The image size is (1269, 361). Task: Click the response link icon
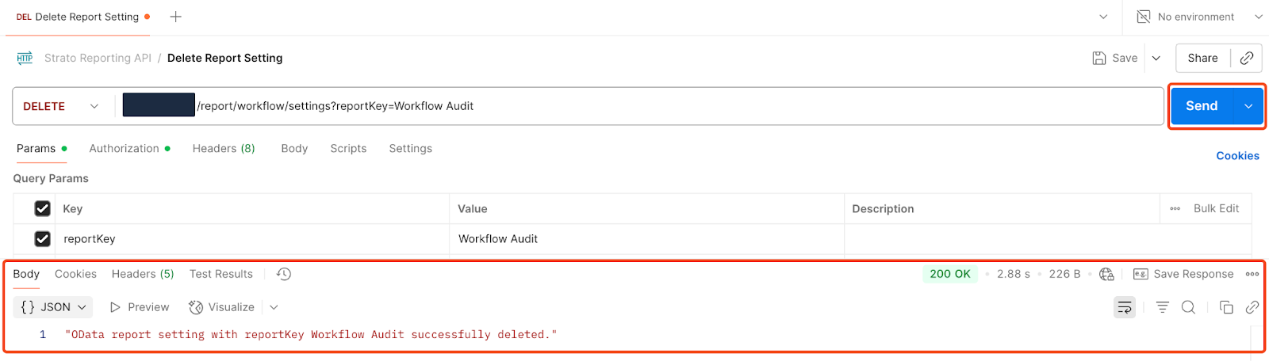(x=1252, y=307)
